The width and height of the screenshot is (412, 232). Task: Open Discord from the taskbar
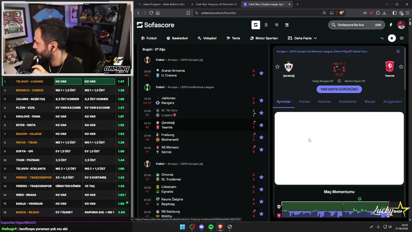201,227
